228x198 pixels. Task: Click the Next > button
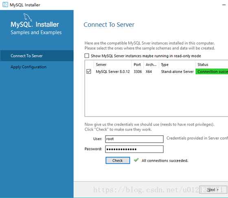pos(213,189)
